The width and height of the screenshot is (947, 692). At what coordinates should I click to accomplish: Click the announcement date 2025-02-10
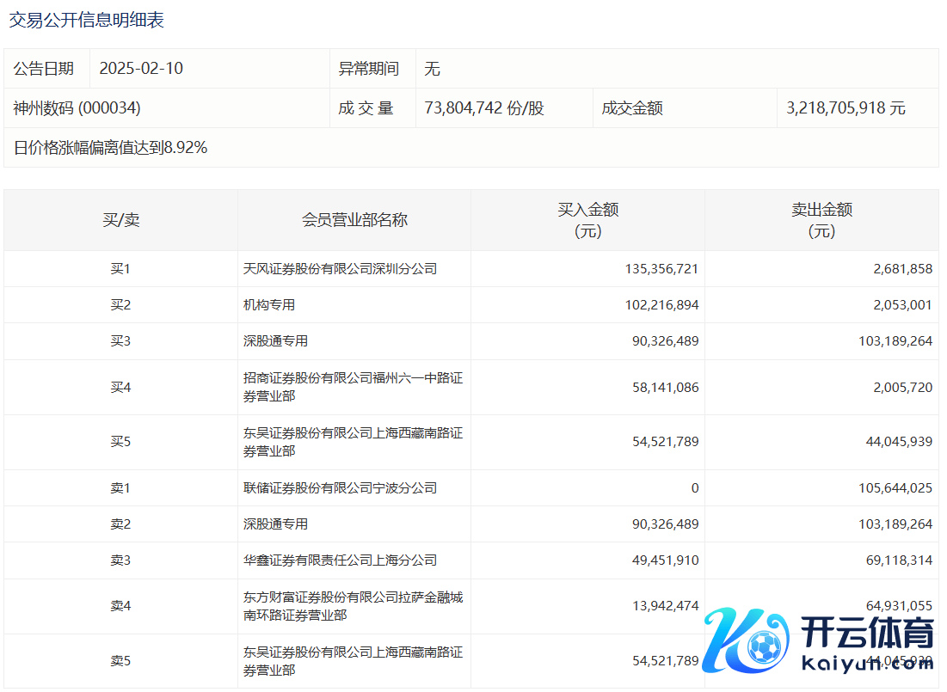coord(142,69)
